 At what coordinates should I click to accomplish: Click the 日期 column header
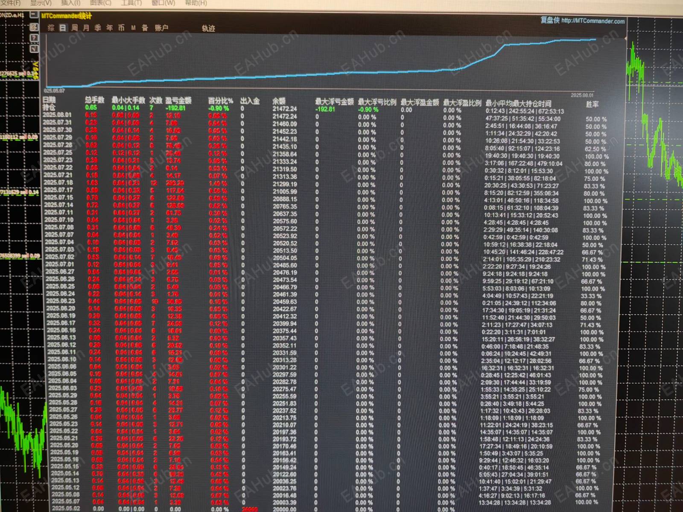pyautogui.click(x=50, y=100)
